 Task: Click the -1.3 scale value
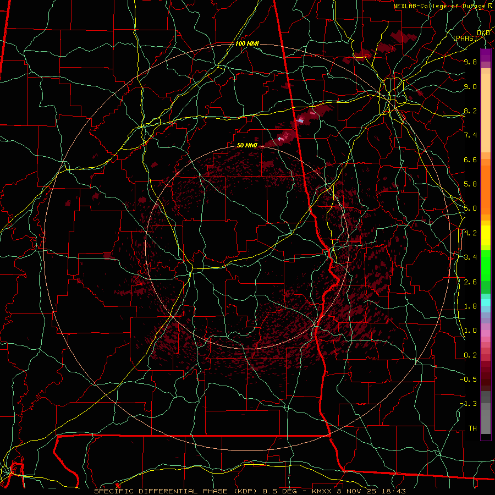[x=468, y=404]
